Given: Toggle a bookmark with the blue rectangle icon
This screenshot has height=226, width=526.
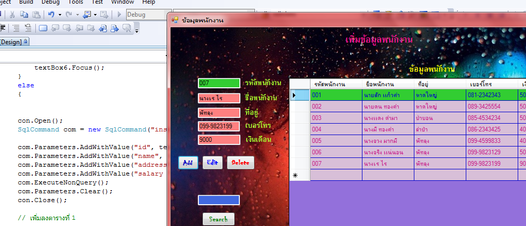Looking at the screenshot, I should pos(43,28).
